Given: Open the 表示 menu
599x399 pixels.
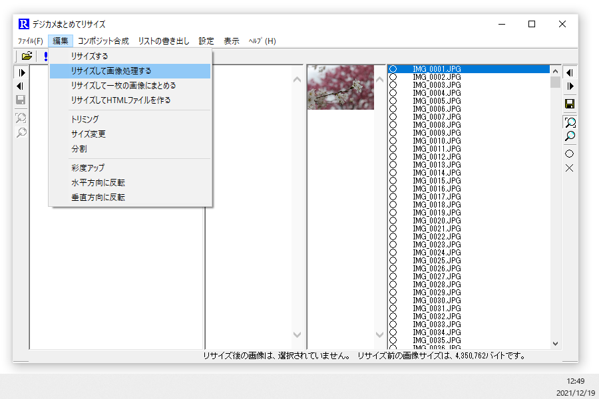Looking at the screenshot, I should 232,41.
